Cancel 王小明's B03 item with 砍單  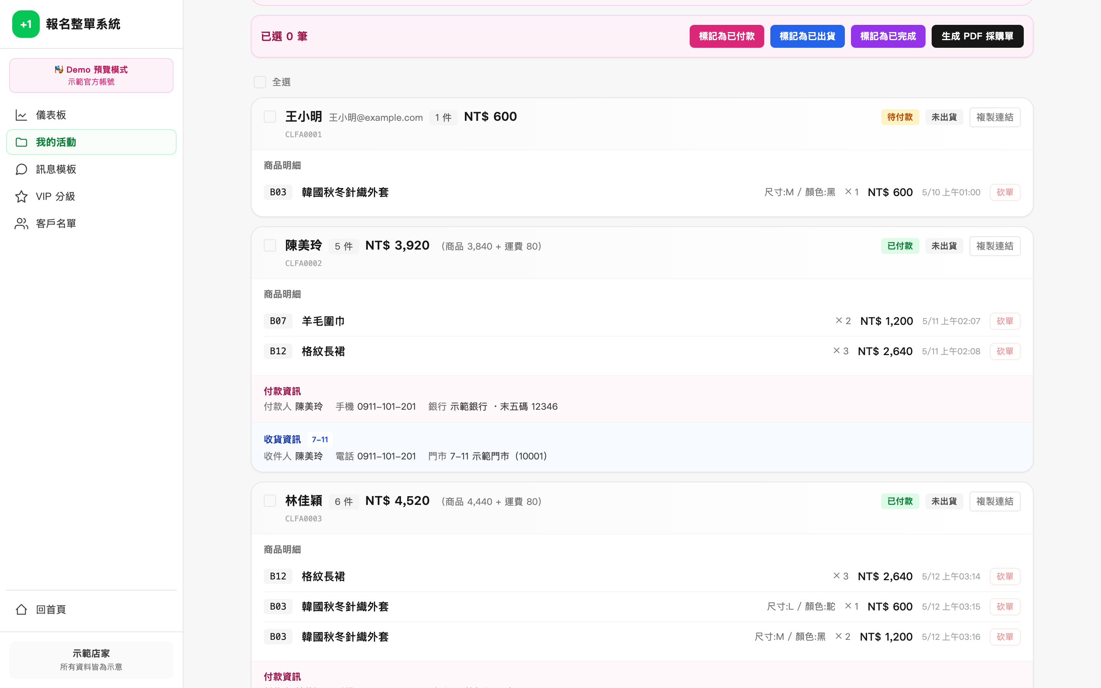[1005, 193]
